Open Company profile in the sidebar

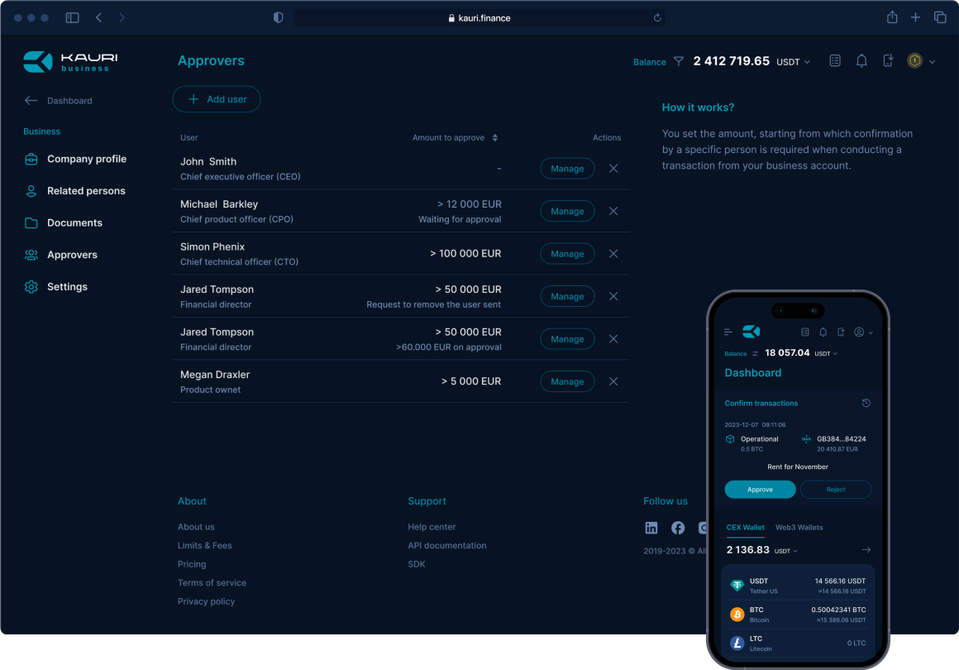(86, 159)
